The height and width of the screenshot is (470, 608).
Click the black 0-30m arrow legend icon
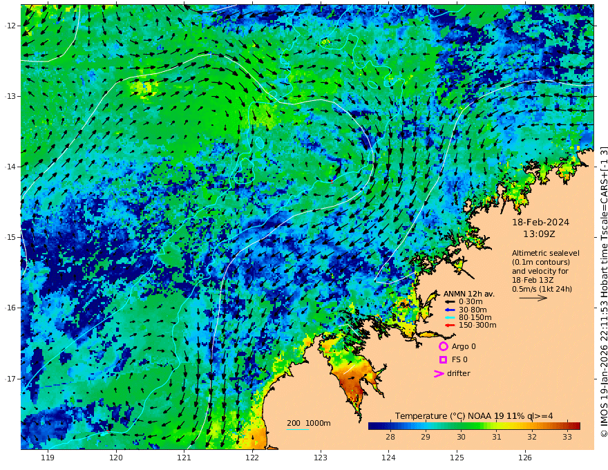click(x=449, y=302)
